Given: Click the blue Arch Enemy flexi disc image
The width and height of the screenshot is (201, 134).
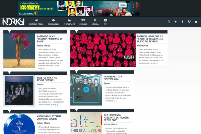Looking at the screenshot, I should 19,124.
